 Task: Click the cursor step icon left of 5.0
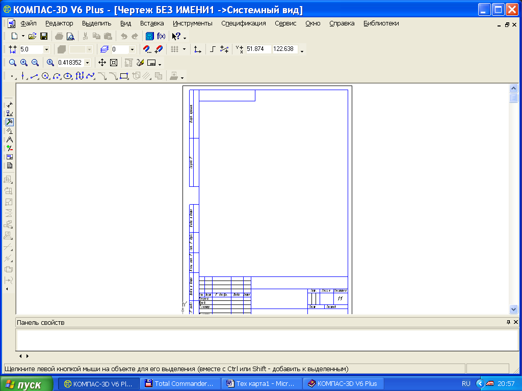[12, 49]
